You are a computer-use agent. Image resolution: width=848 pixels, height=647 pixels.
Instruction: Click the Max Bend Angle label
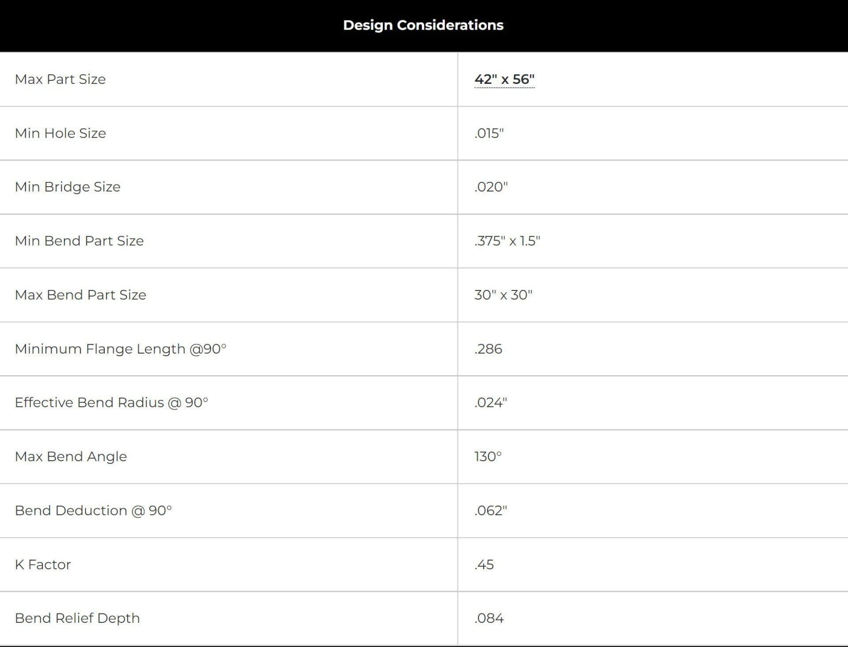click(x=71, y=456)
